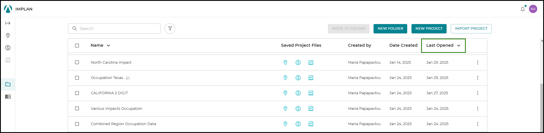544x133 pixels.
Task: Click the NEW PROJECT button
Action: (429, 29)
